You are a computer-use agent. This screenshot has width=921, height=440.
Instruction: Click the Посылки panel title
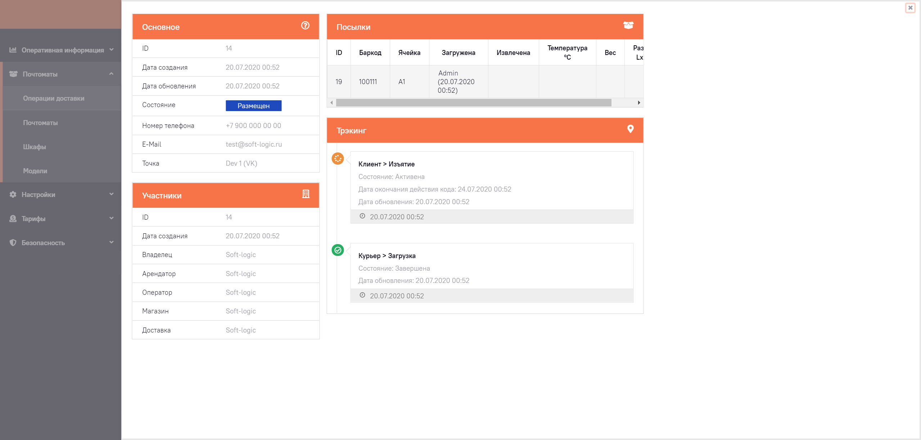[x=353, y=27]
